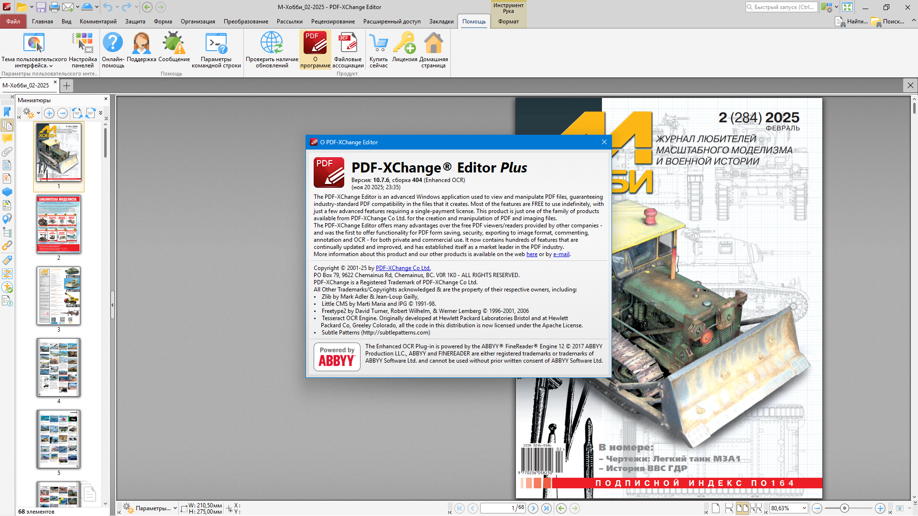Click the Buy Now shopping cart icon
The height and width of the screenshot is (516, 918).
pos(379,43)
